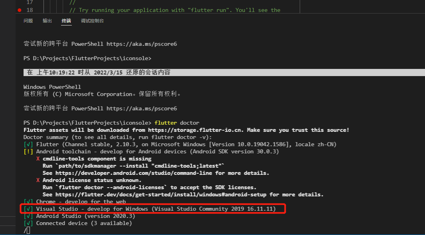Click the 'flutter doctor' command text
Viewport: 425px width, 235px height.
(x=177, y=123)
